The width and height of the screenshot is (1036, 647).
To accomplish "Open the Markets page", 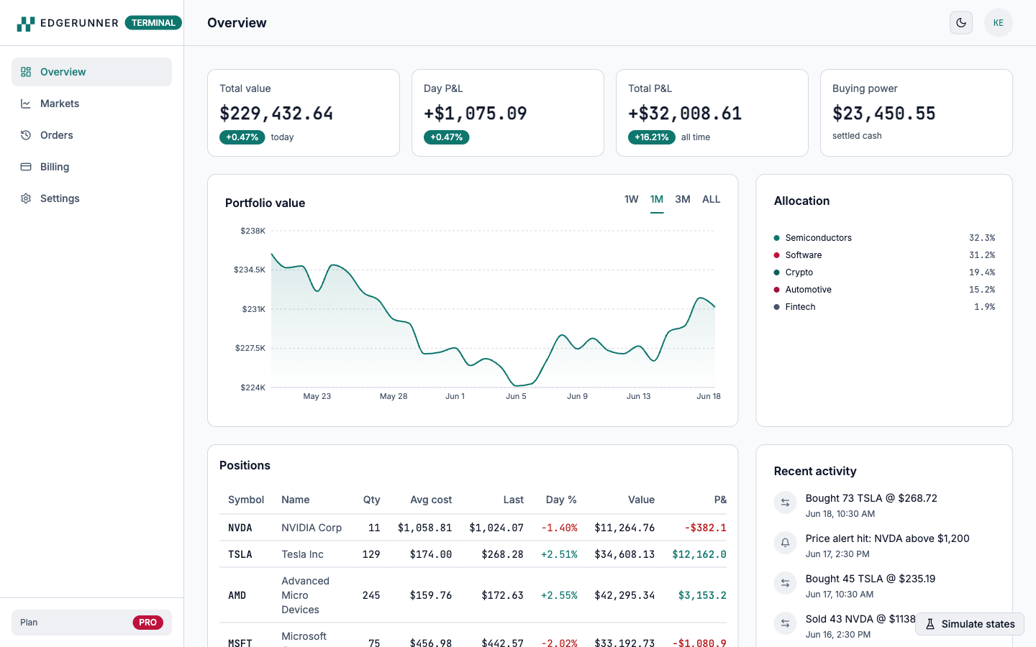I will (91, 104).
